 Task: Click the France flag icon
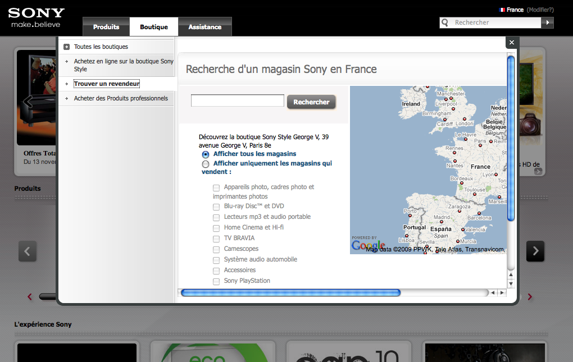click(502, 10)
